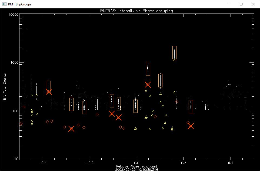Screen dimensions: 260x171
Task: Click the red diamond near phase -0.48 above 100 counts
Action: 24,107
